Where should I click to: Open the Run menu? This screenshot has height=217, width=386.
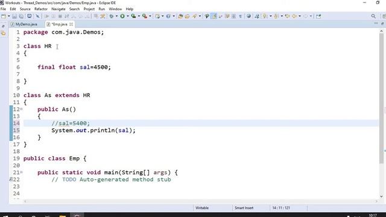[x=102, y=9]
